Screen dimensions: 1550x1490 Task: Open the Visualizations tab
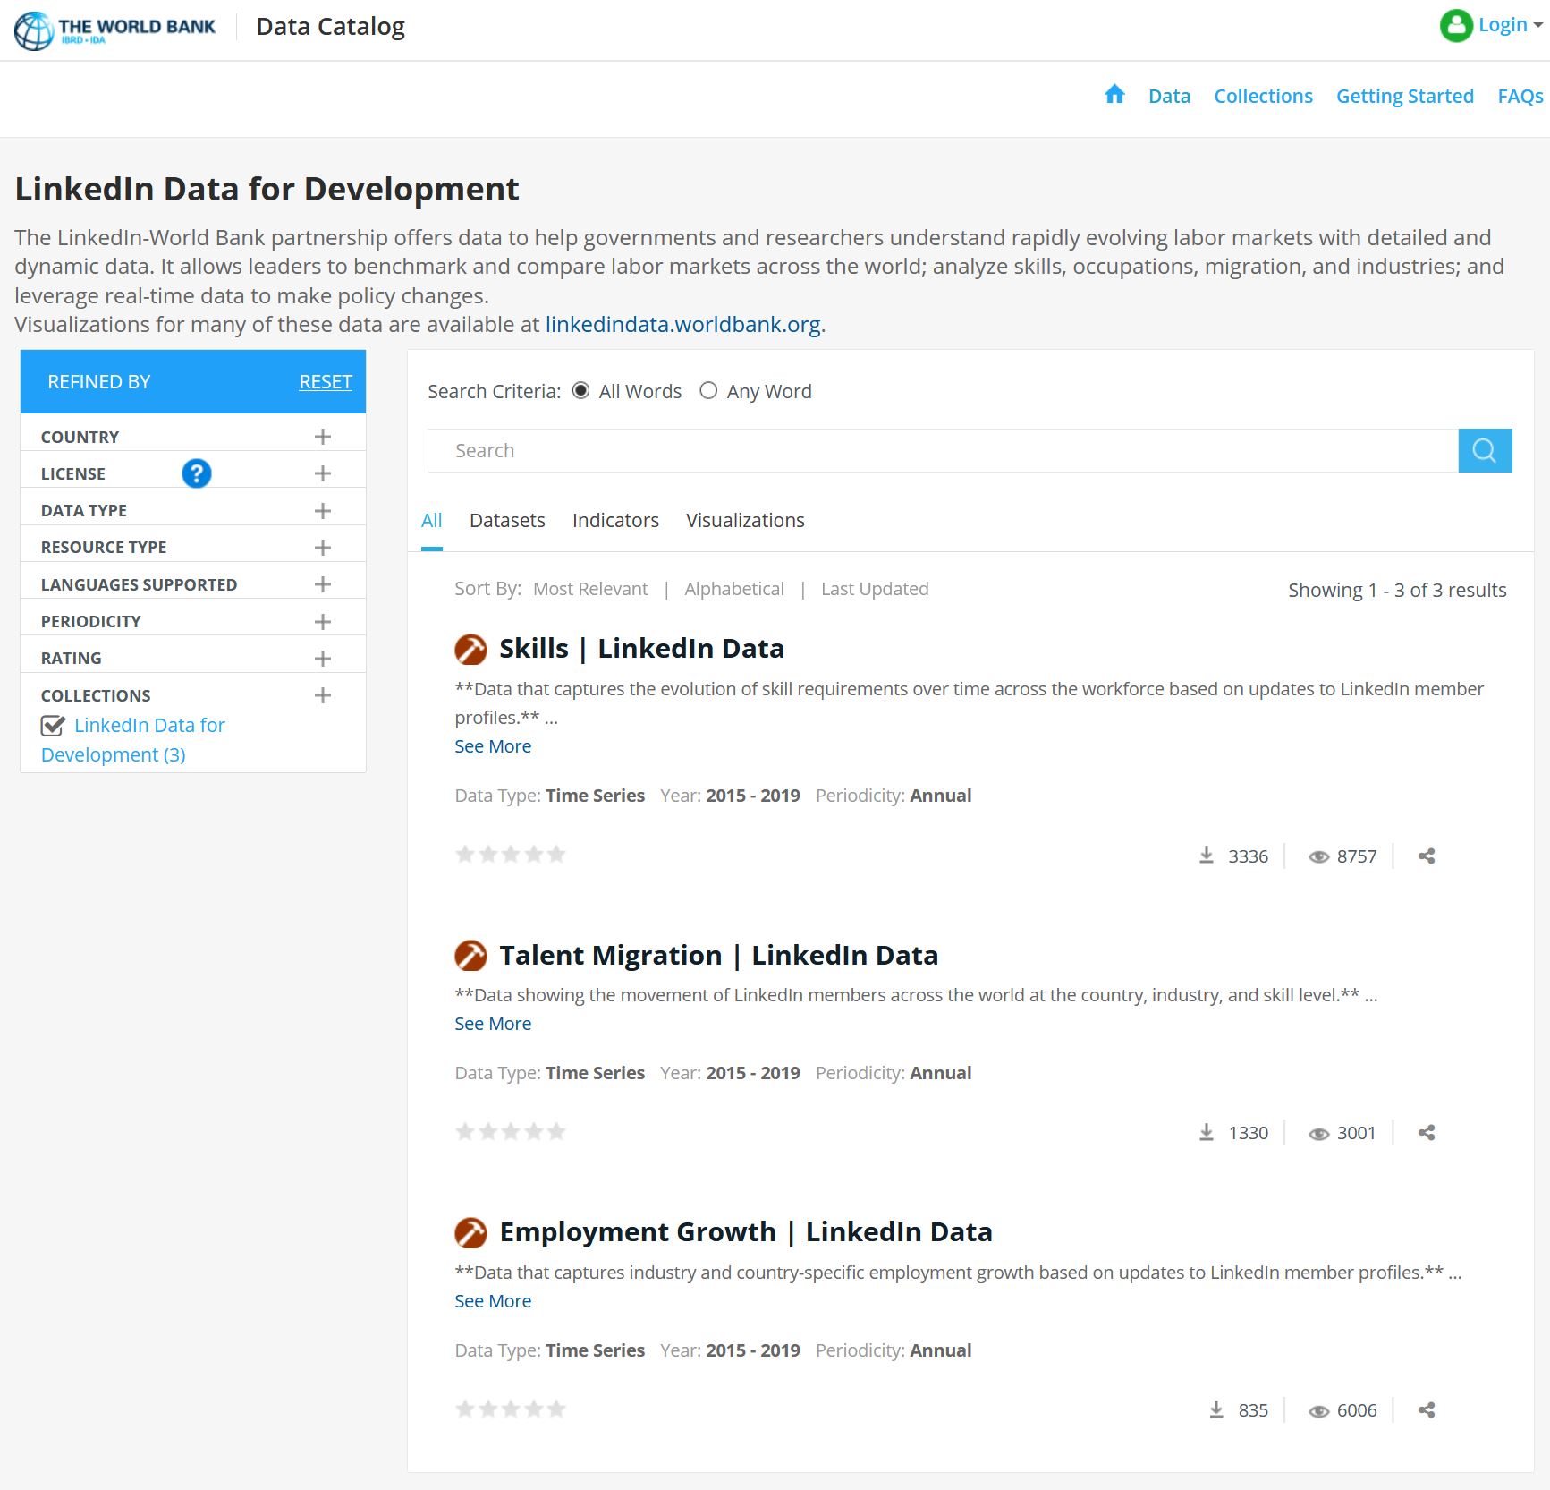click(x=744, y=521)
